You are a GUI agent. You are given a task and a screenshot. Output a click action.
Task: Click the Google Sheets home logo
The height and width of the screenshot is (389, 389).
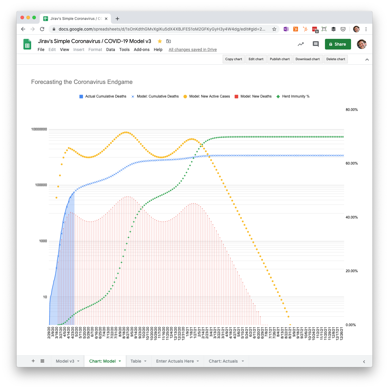coord(27,45)
